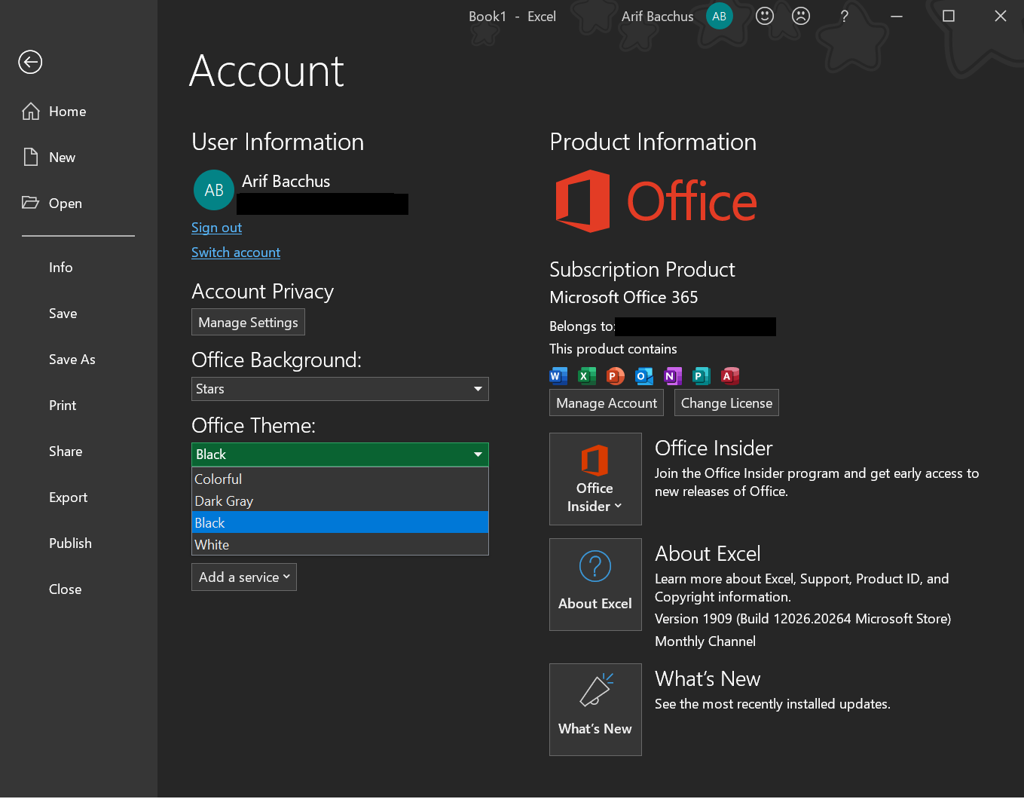
Task: Click the back arrow icon
Action: pyautogui.click(x=30, y=62)
